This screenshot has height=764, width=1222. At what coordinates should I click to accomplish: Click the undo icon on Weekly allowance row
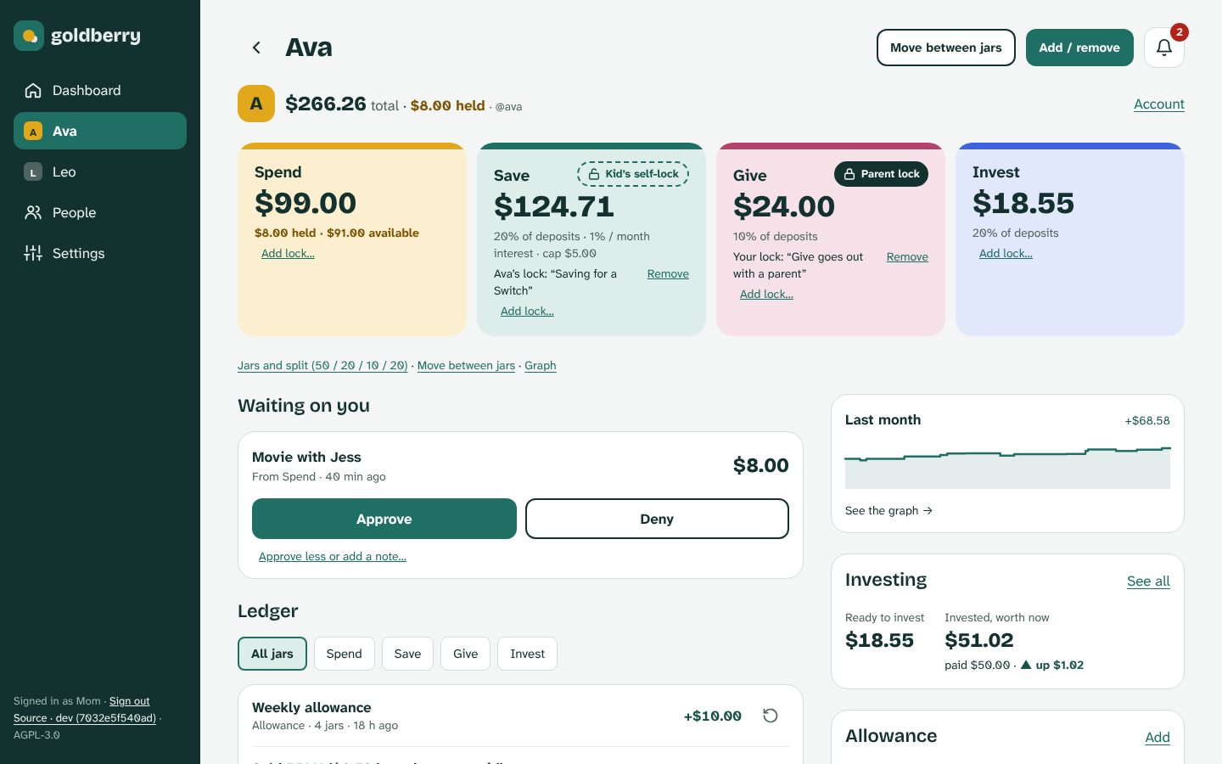pos(771,716)
